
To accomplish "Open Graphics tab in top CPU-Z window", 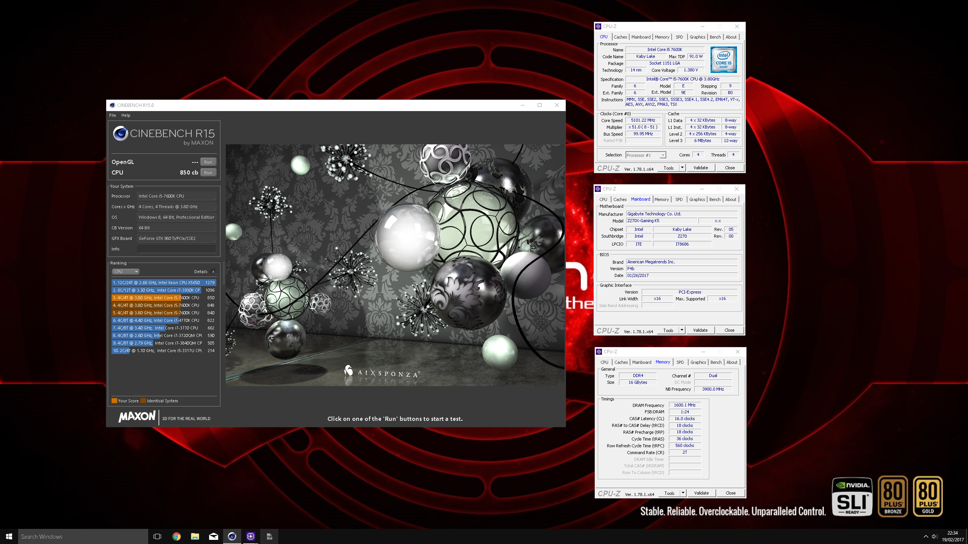I will [x=697, y=37].
